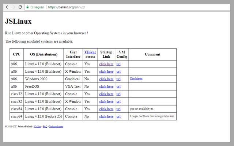Image resolution: width=234 pixels, height=146 pixels.
Task: Open VM Config url for Windows 2000
Action: click(x=118, y=79)
